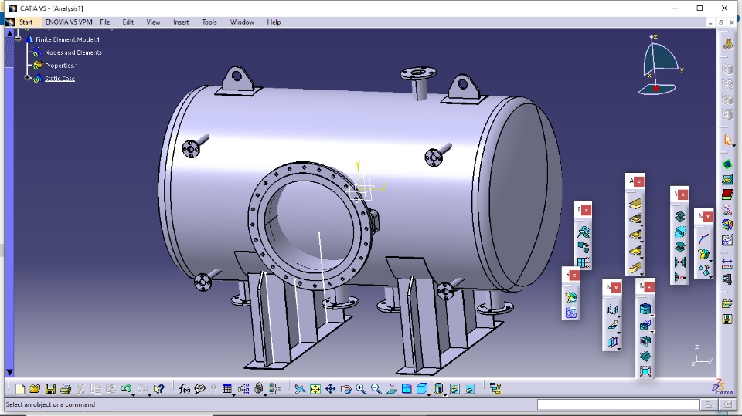Select the Rotate view icon
The image size is (742, 416).
point(346,388)
